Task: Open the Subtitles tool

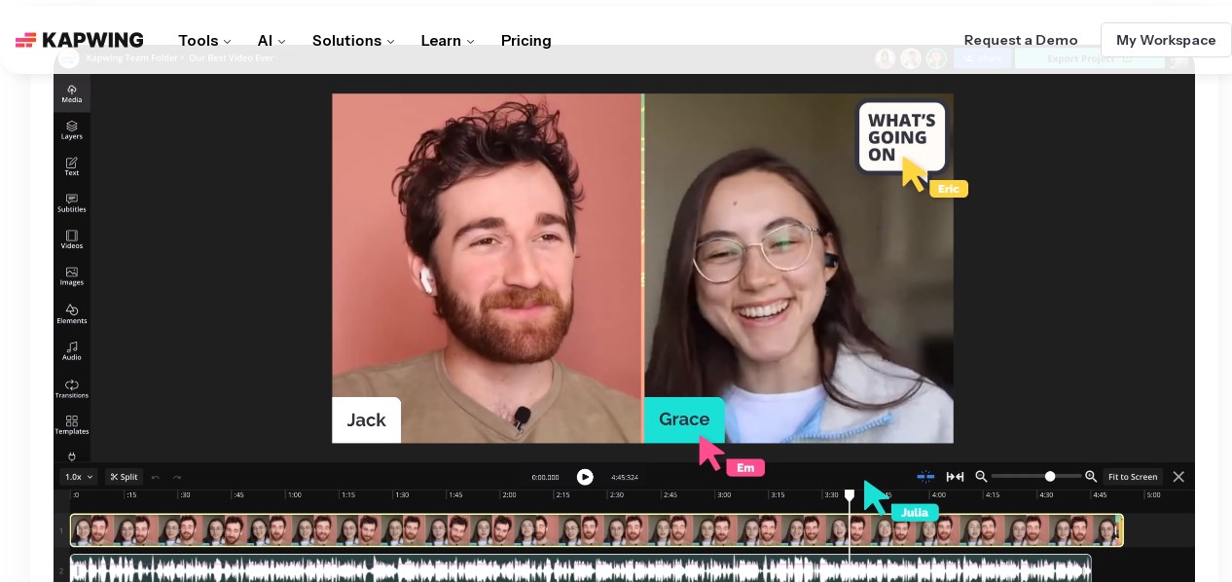Action: pos(72,202)
